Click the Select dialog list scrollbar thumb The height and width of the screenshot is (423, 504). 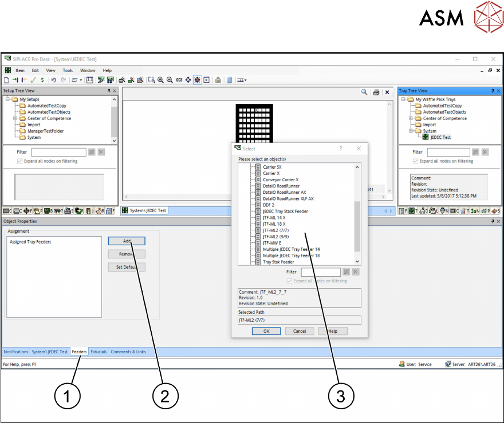click(357, 226)
